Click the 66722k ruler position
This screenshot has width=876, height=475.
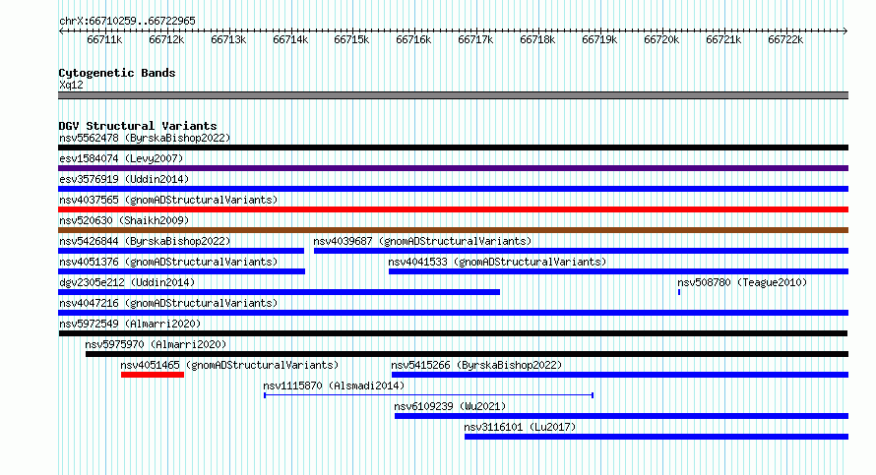coord(785,39)
